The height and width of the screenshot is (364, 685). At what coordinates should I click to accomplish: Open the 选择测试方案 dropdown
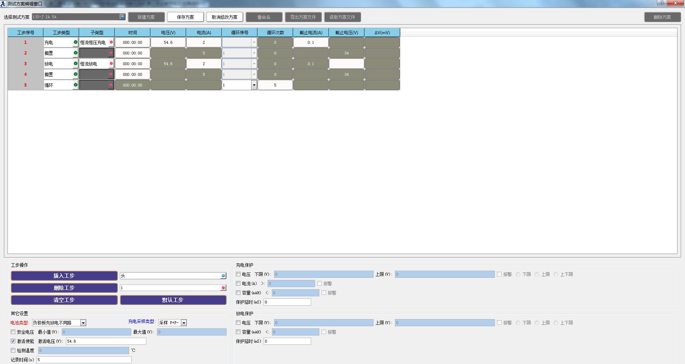[x=122, y=17]
